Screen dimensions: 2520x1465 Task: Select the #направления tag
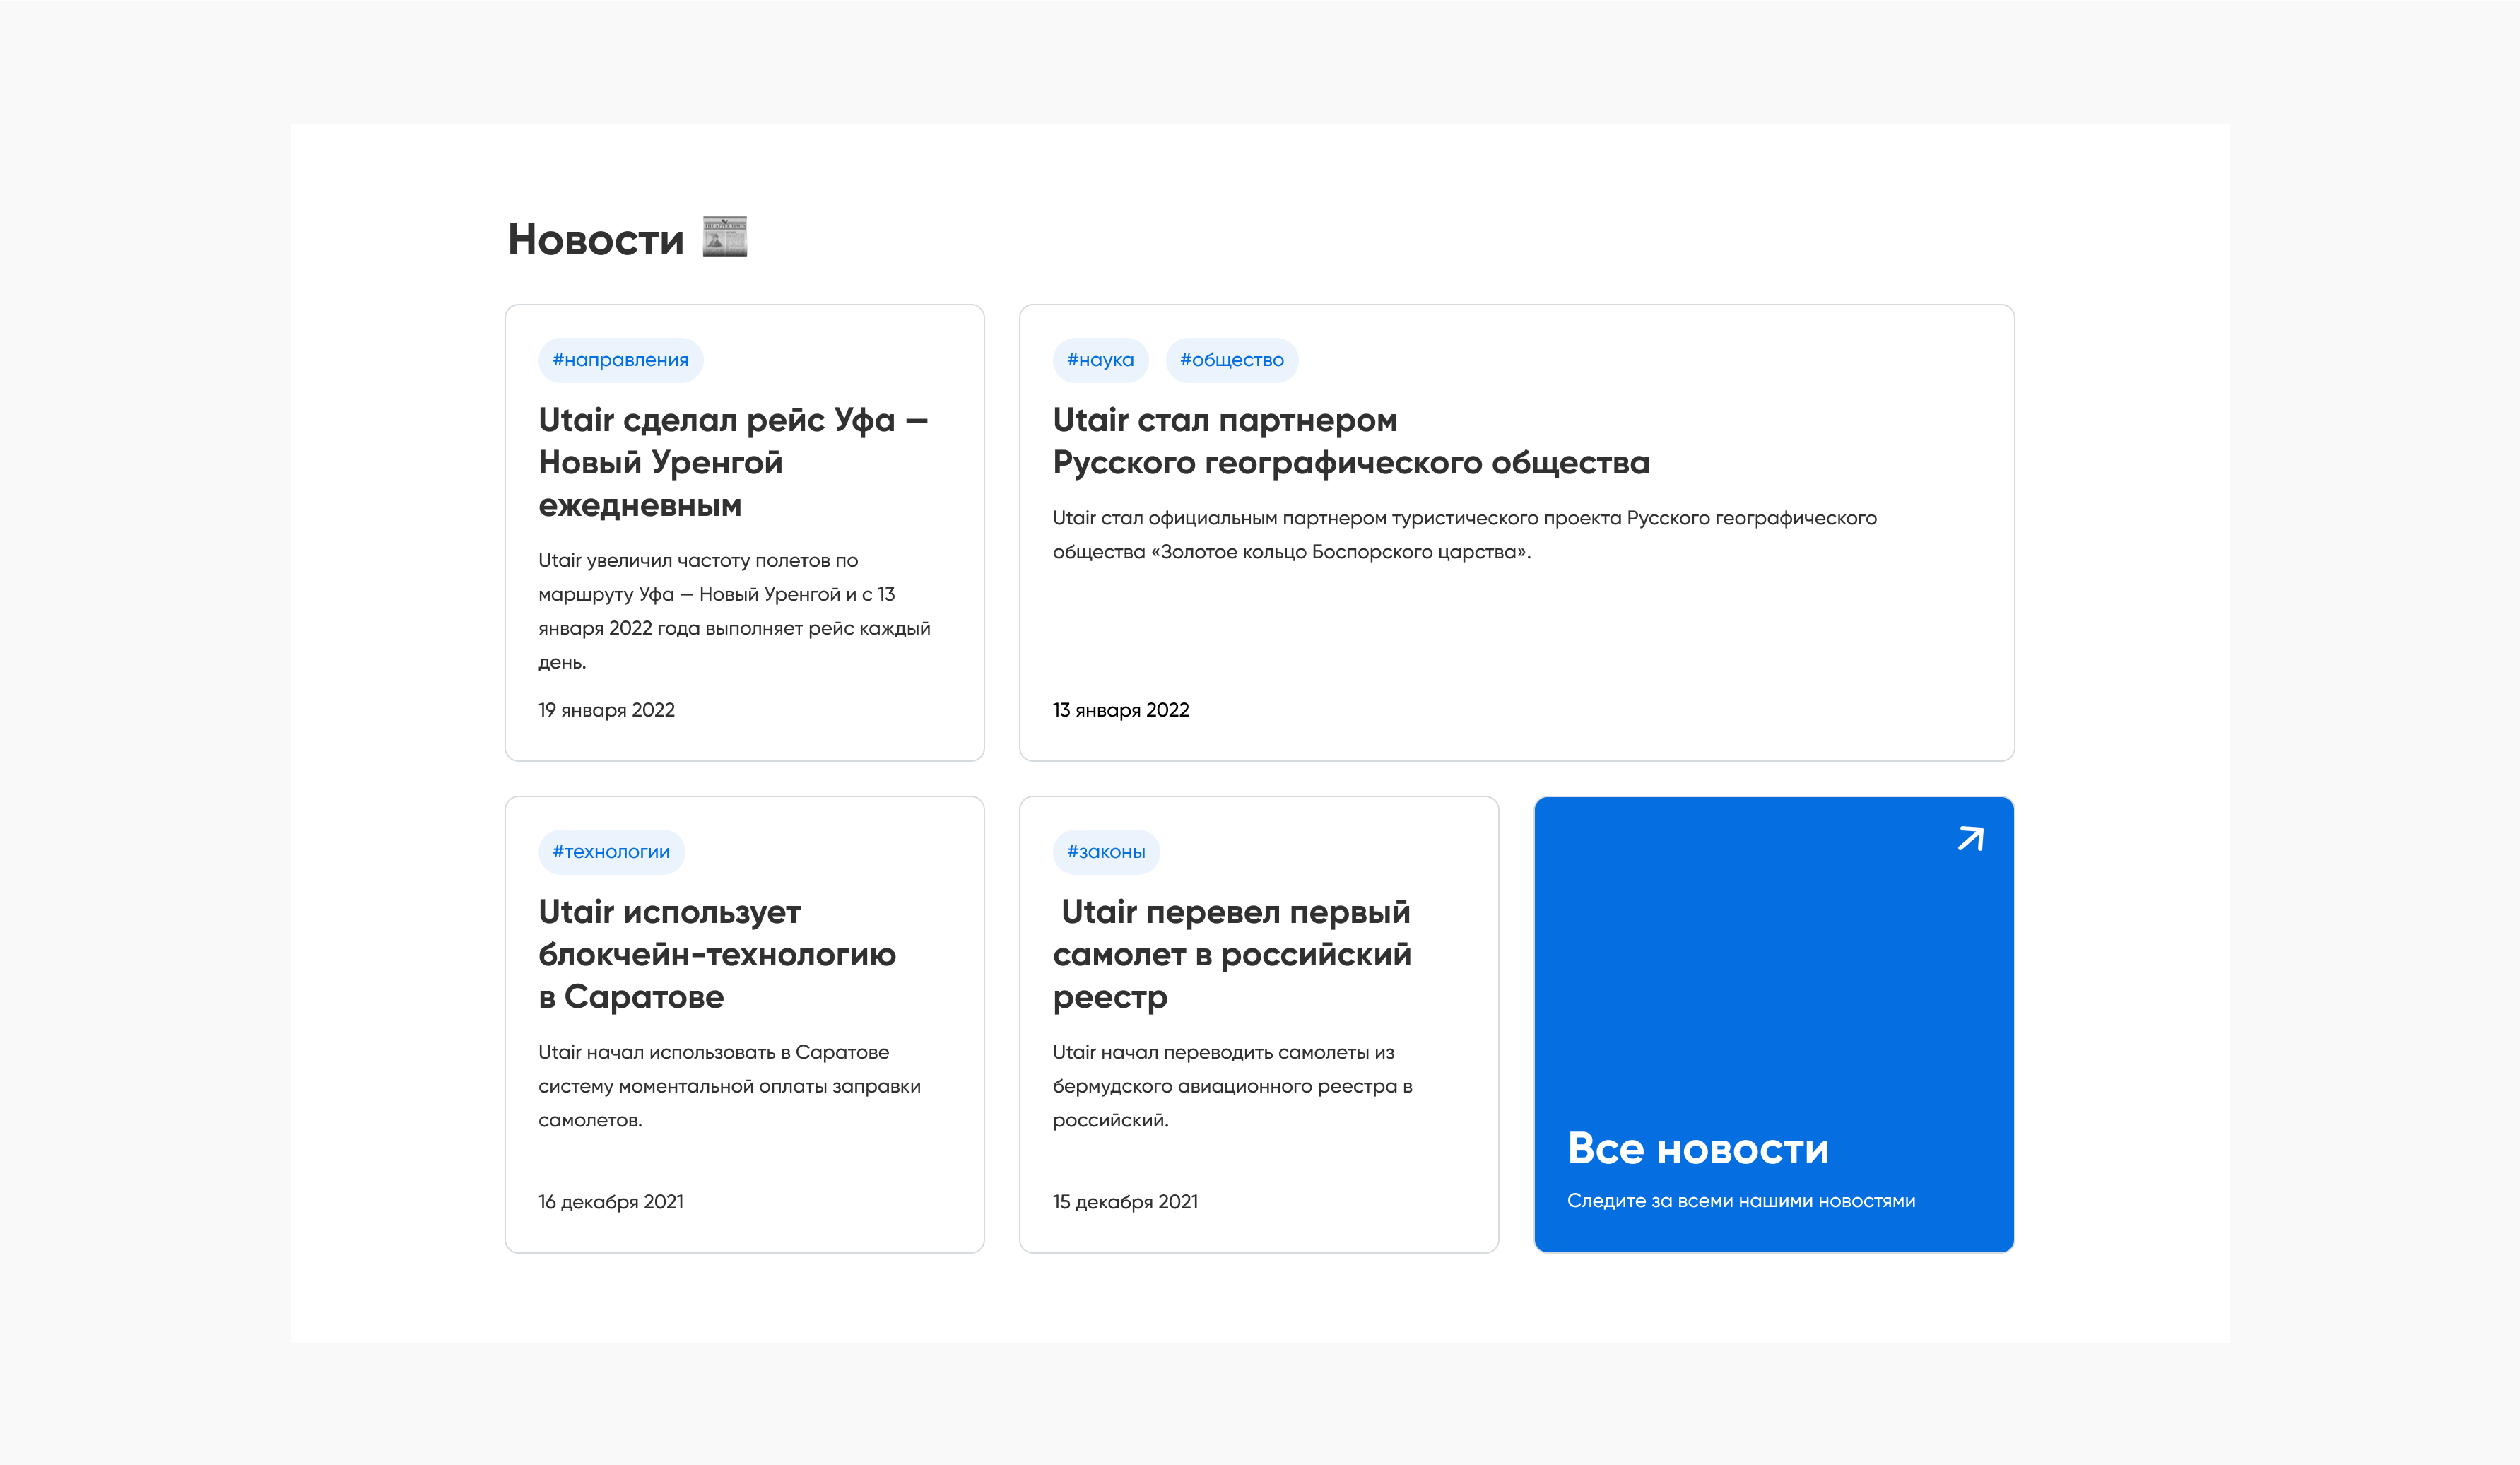coord(620,360)
